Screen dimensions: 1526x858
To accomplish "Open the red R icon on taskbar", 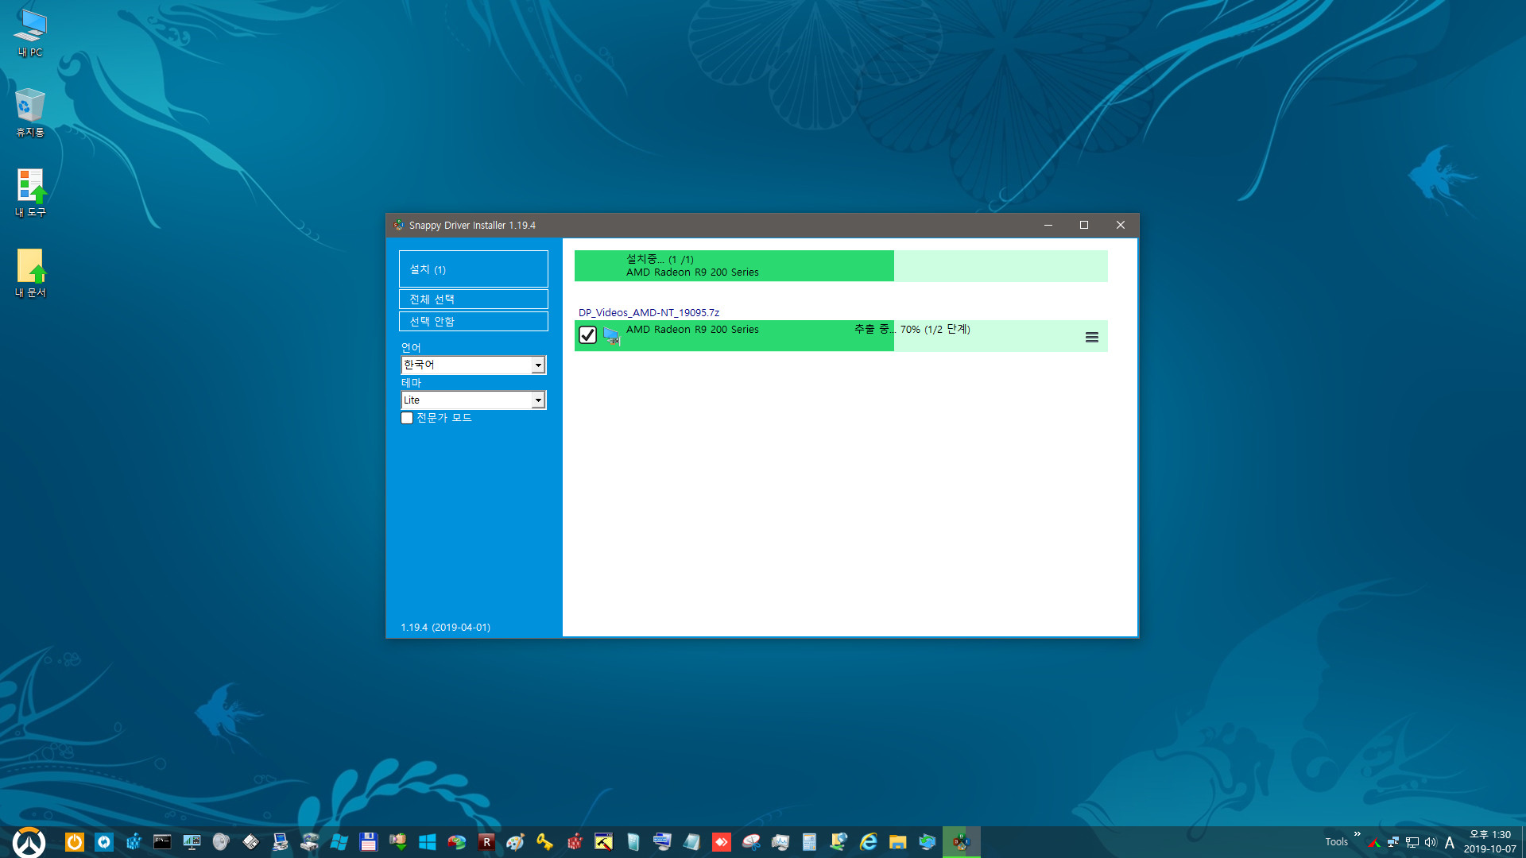I will [486, 842].
